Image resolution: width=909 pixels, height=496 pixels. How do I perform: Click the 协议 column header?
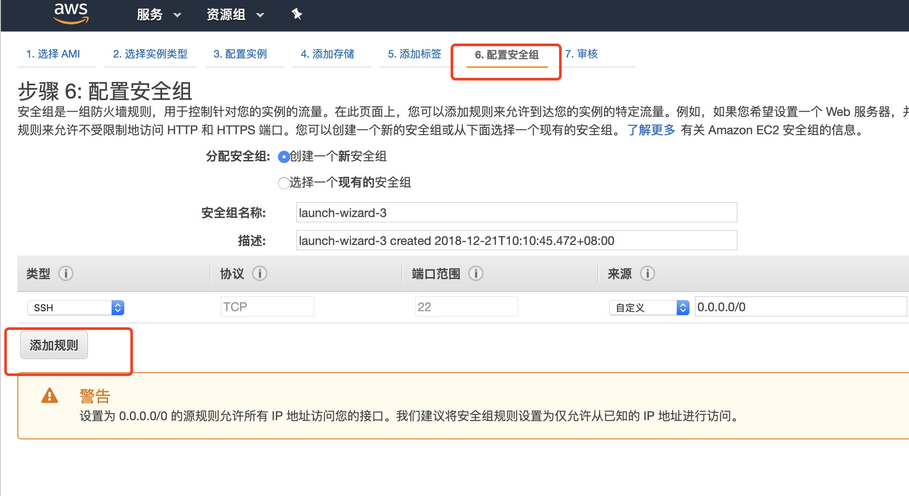pyautogui.click(x=232, y=274)
